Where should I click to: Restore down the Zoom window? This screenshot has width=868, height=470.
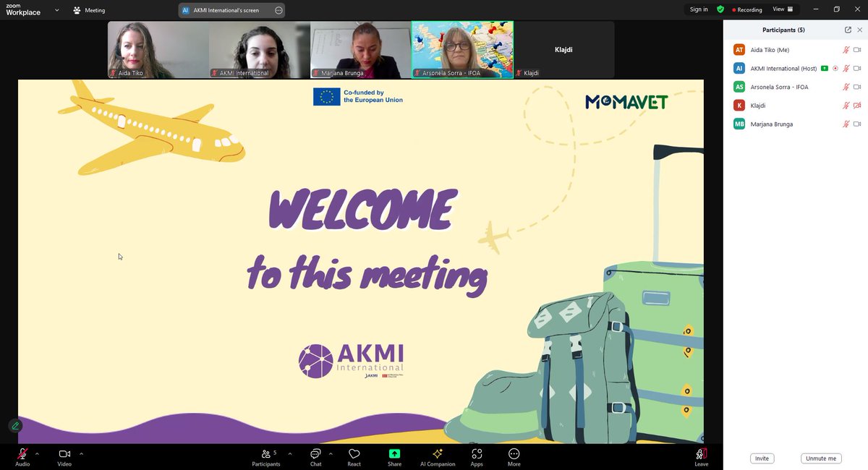tap(837, 9)
